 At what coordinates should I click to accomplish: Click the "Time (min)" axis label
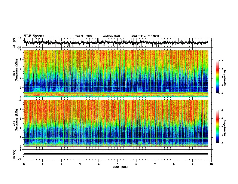coord(120,167)
